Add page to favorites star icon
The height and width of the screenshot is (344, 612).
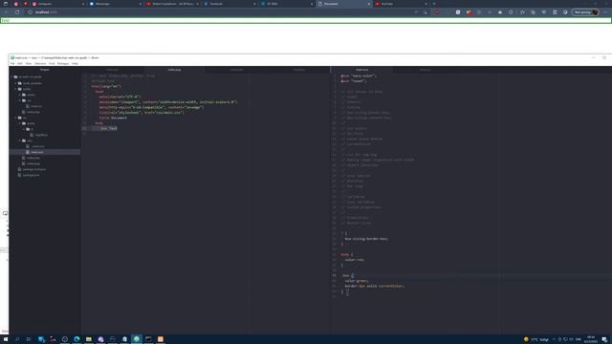pos(522,12)
